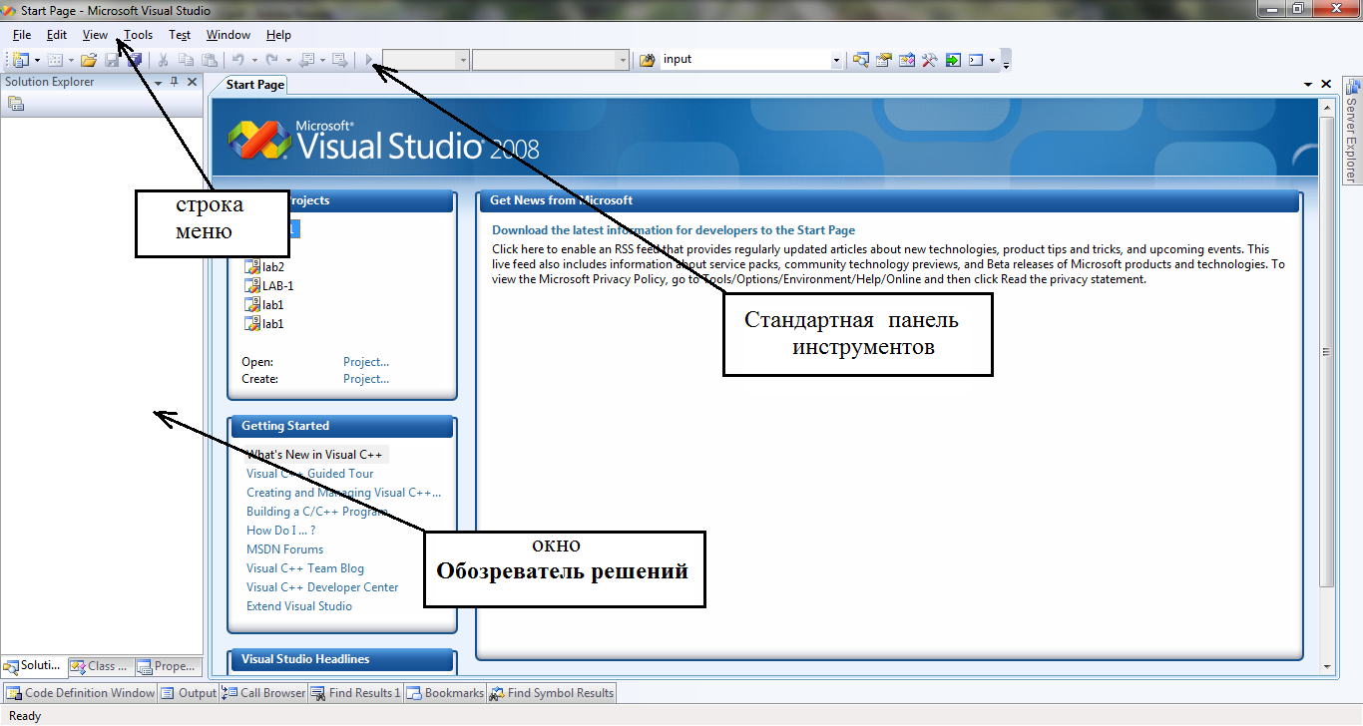The width and height of the screenshot is (1363, 726).
Task: Click the Start Debugging play icon
Action: tap(369, 60)
